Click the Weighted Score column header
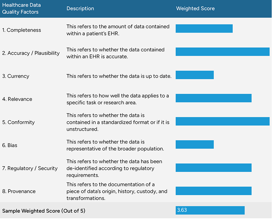Viewport: 272px width, 220px height. 195,8
